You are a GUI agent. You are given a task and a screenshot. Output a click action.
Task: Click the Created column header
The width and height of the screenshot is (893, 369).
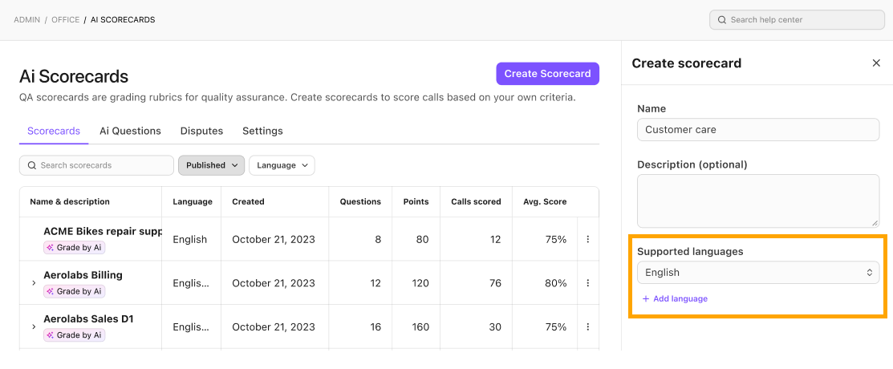point(248,201)
